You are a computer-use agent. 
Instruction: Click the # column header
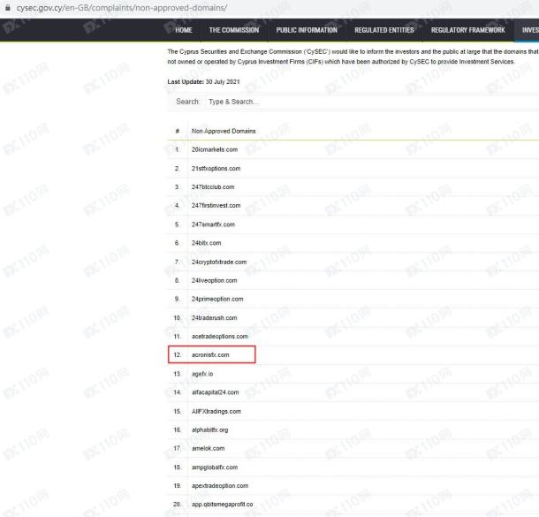[x=178, y=131]
